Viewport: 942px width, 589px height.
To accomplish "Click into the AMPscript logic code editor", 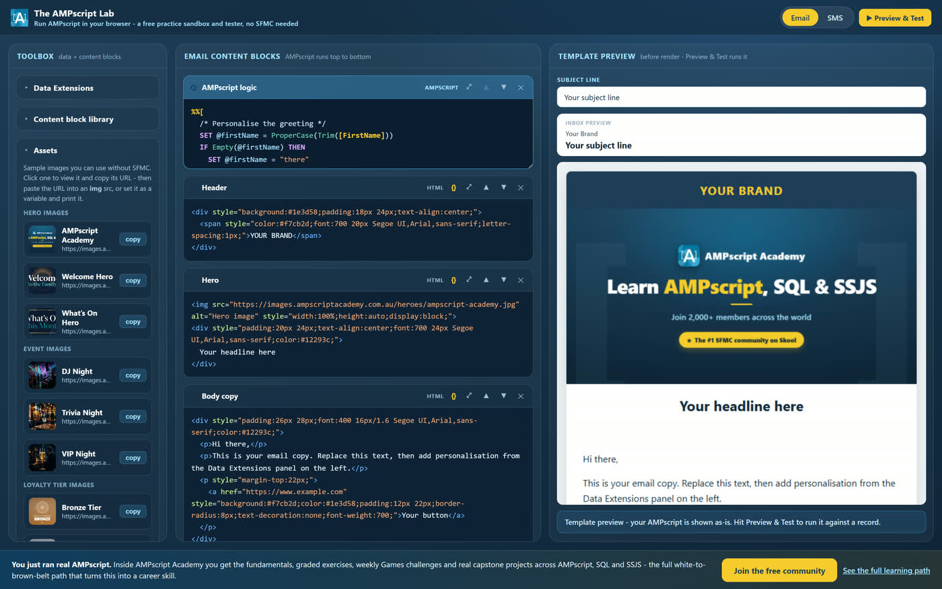I will tap(358, 134).
